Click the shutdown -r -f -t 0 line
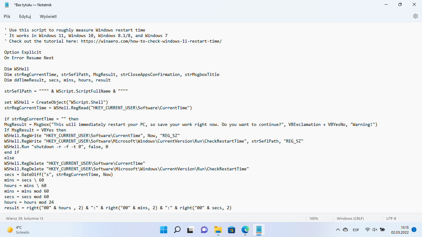This screenshot has height=237, width=422. [x=56, y=147]
